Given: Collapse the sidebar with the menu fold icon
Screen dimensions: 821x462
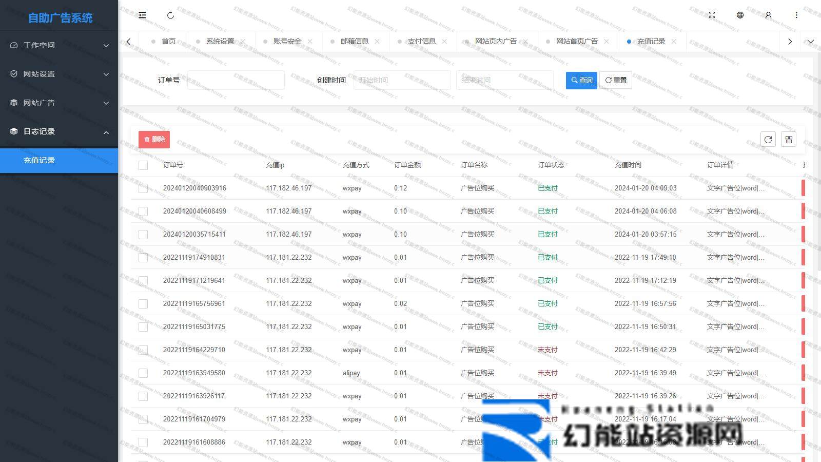Looking at the screenshot, I should (x=143, y=15).
